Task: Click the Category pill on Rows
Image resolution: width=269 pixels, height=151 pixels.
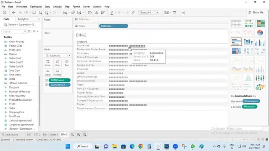Action: [113, 26]
